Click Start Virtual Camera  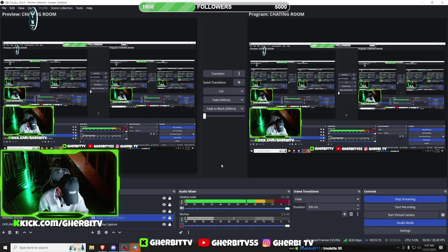tap(401, 215)
